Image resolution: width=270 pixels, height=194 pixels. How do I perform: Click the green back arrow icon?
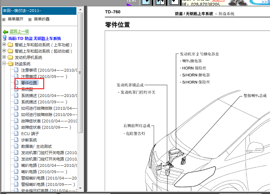5,32
